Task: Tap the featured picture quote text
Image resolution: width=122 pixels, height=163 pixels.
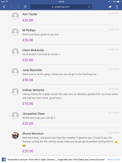Action: [x=56, y=159]
